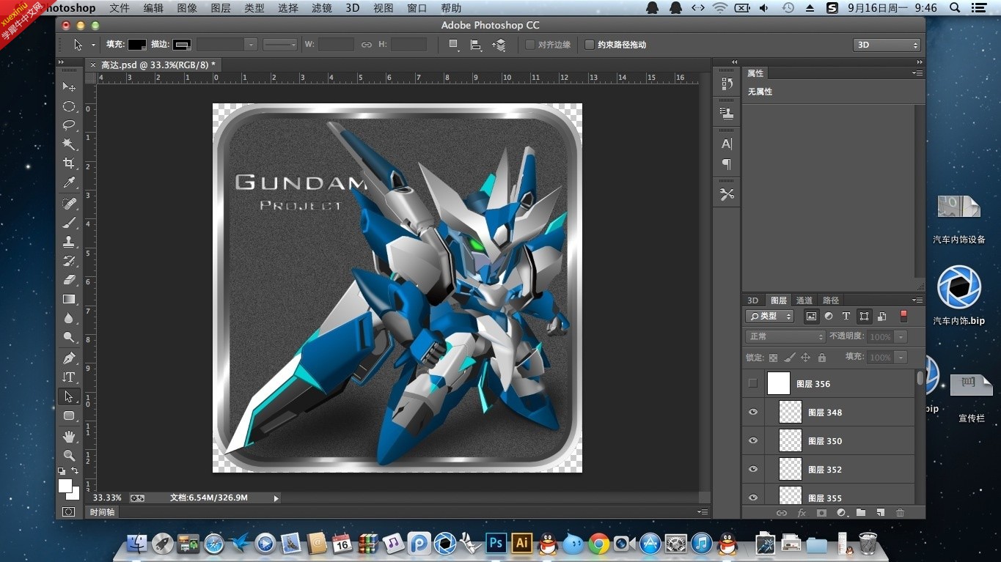Hide 图层 350 layer
The height and width of the screenshot is (562, 1001).
[x=752, y=440]
